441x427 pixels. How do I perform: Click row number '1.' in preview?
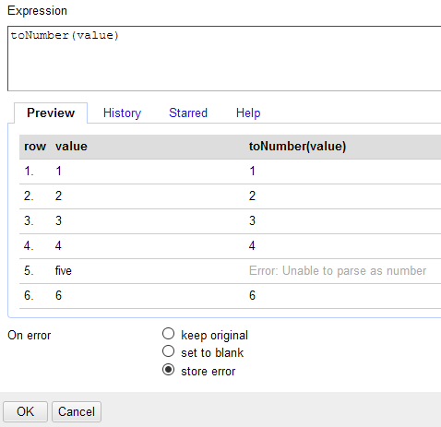coord(29,171)
